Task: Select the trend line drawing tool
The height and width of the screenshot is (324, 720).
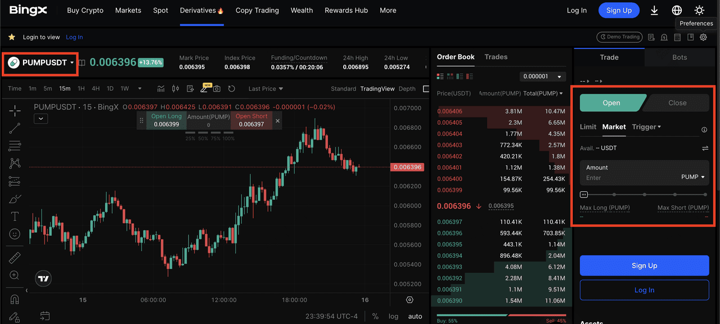Action: point(15,128)
